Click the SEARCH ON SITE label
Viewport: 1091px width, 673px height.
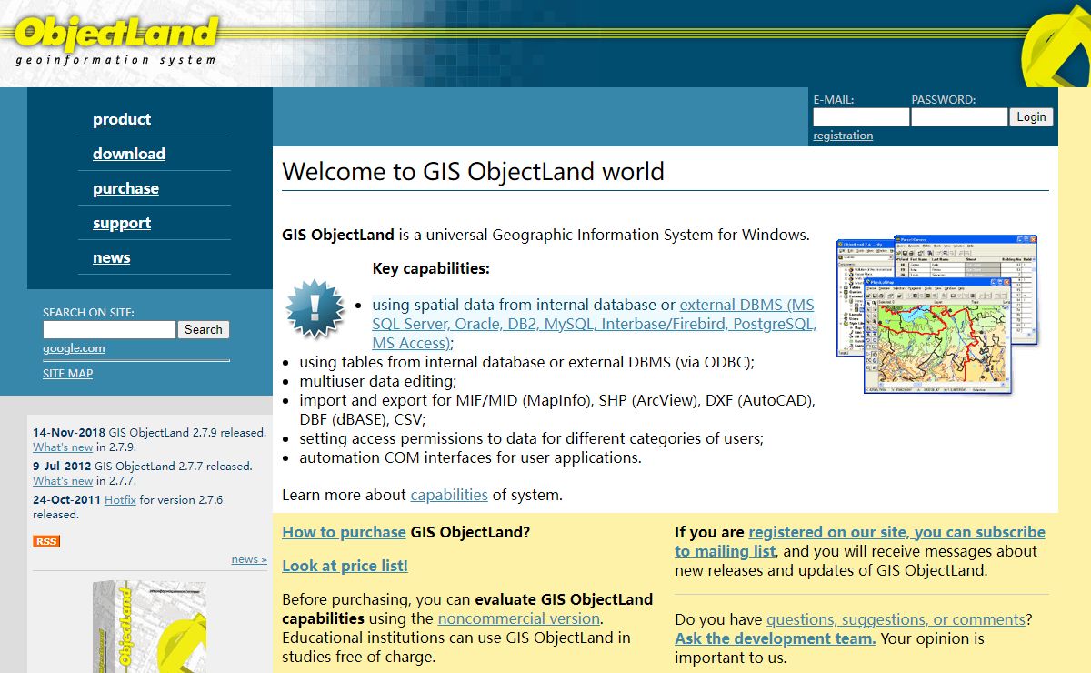[x=88, y=313]
